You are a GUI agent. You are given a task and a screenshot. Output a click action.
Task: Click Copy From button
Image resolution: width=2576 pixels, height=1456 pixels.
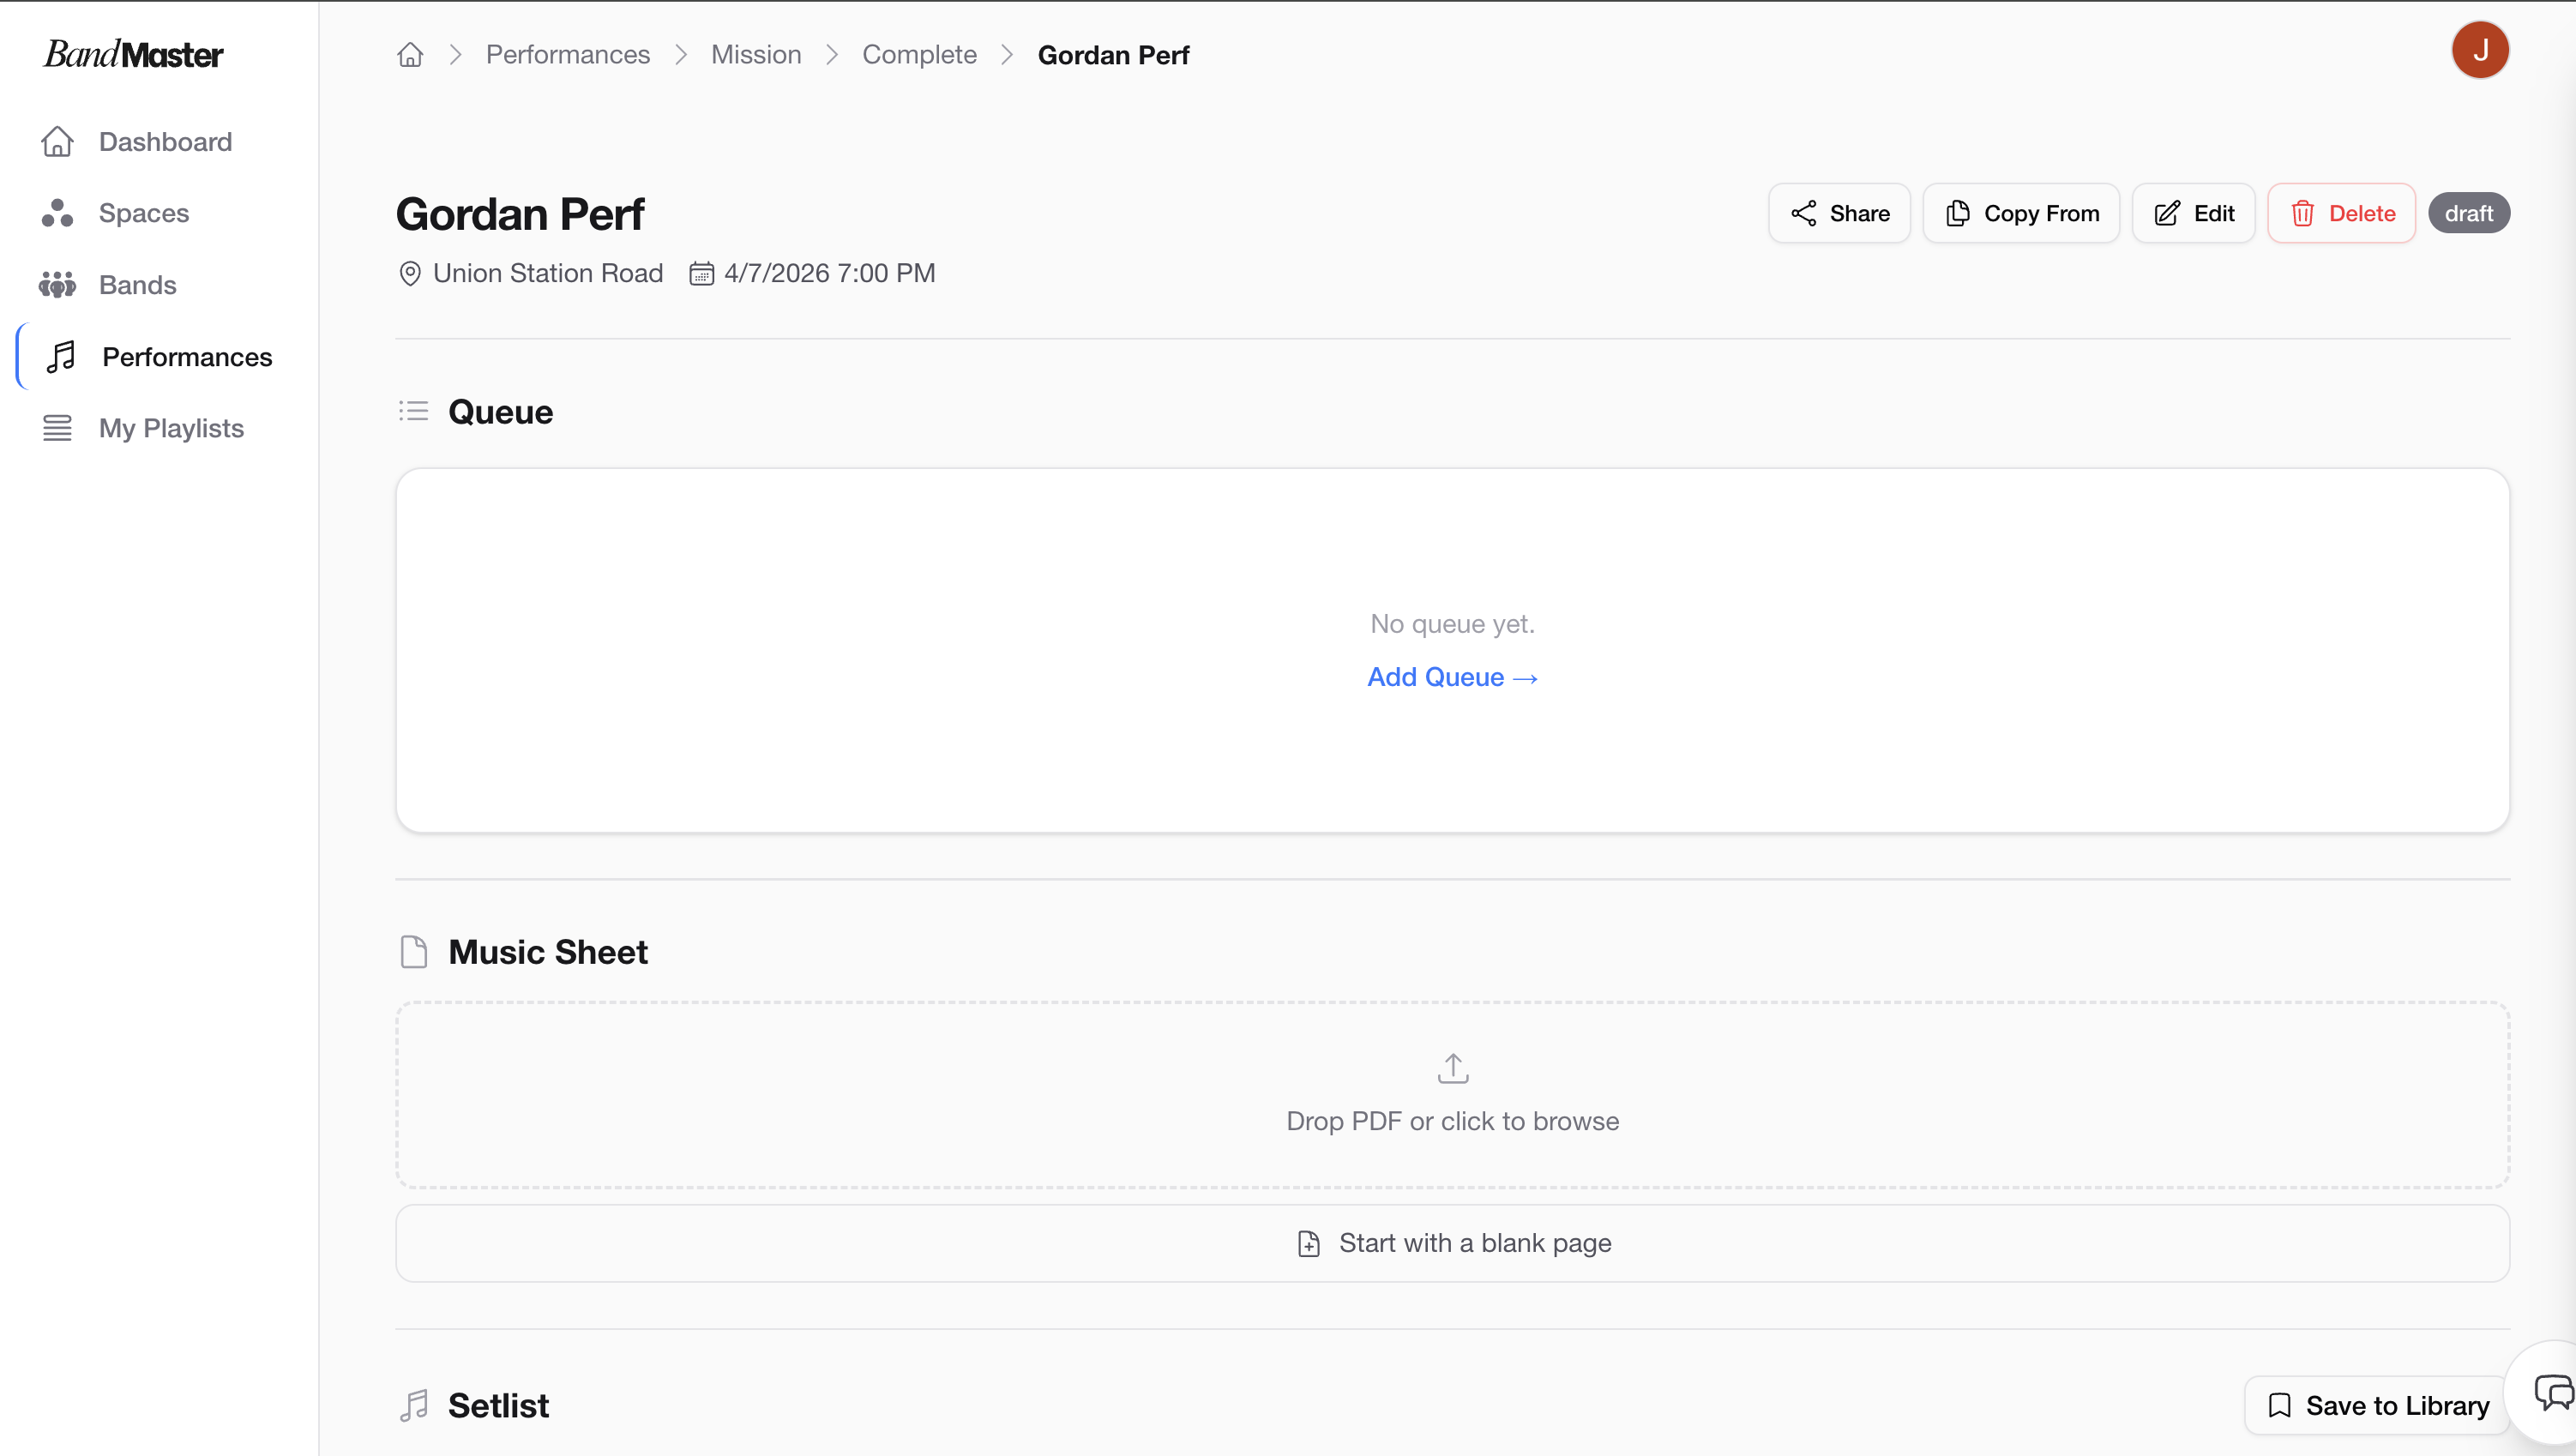[2021, 213]
